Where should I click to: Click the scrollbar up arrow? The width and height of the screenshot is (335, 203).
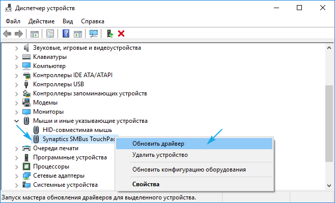pos(329,48)
